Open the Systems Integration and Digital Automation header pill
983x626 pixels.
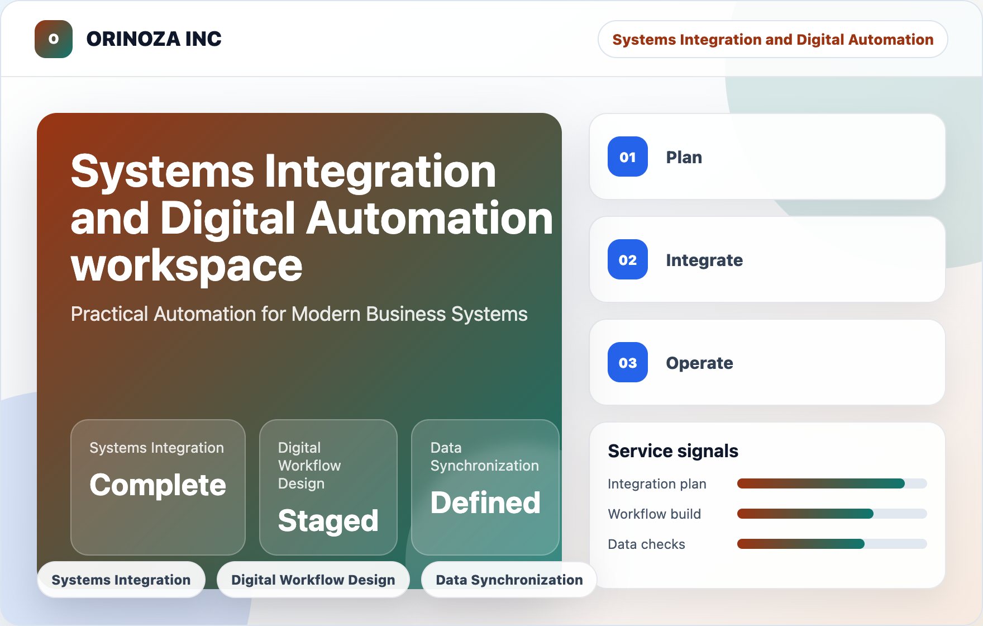[x=772, y=39]
